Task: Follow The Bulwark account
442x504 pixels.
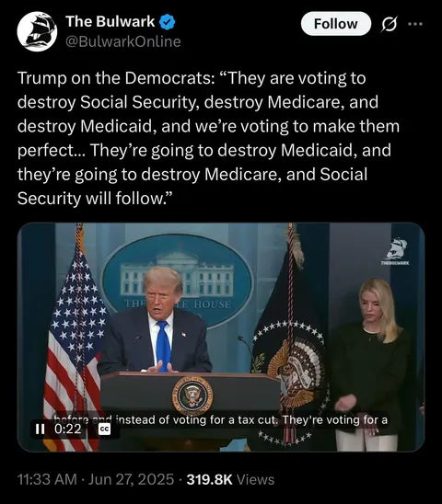Action: [x=336, y=24]
